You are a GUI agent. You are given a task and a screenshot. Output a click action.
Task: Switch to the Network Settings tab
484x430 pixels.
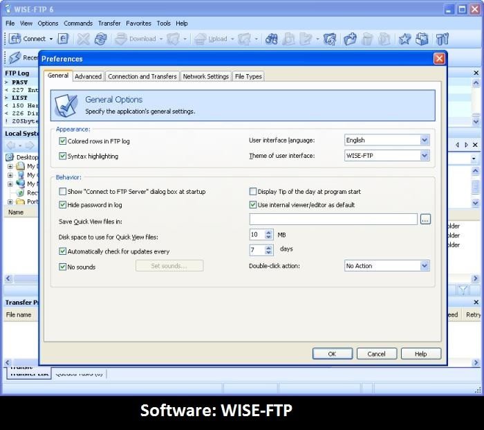205,76
